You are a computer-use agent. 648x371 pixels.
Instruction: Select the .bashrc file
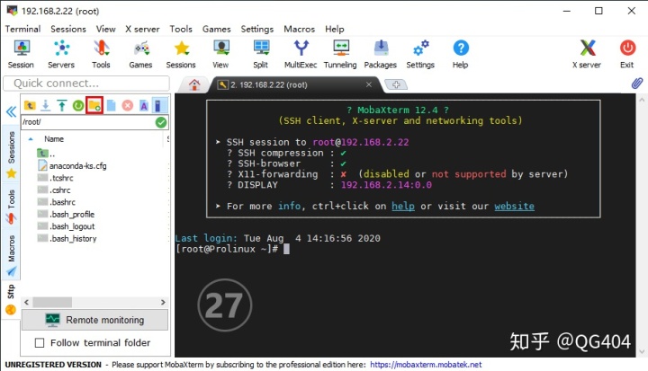point(57,202)
